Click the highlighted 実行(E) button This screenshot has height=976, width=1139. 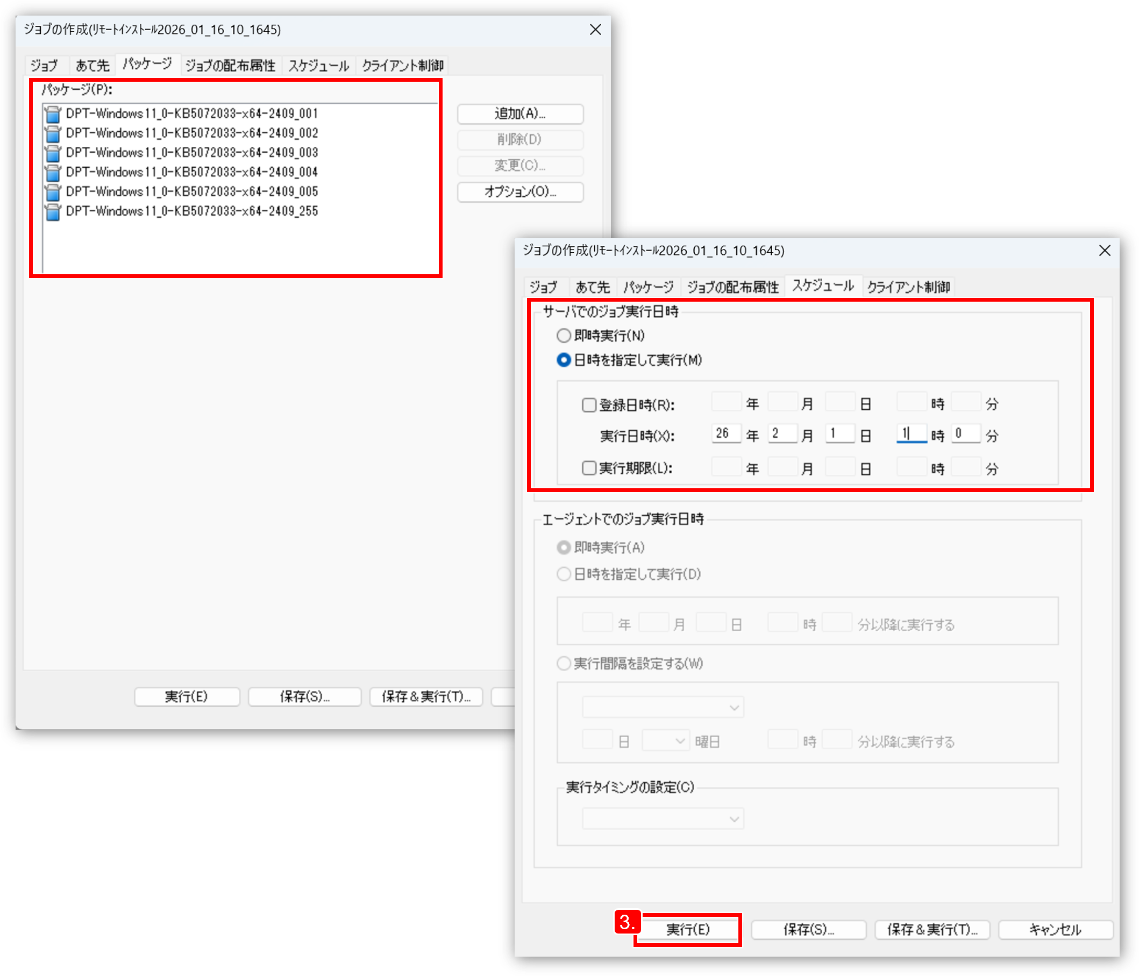click(688, 929)
